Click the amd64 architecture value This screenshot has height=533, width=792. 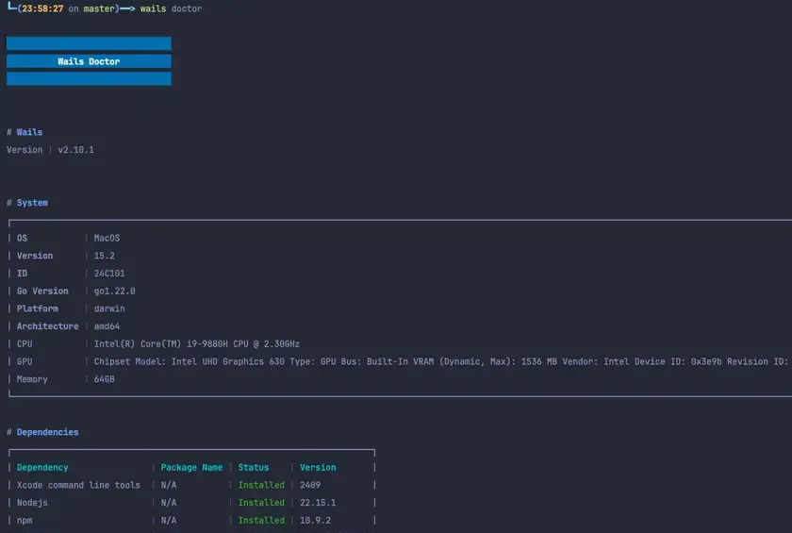[107, 326]
